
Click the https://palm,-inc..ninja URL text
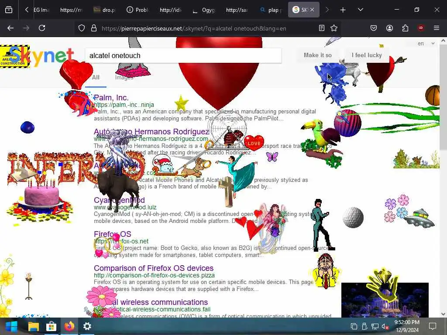(124, 105)
